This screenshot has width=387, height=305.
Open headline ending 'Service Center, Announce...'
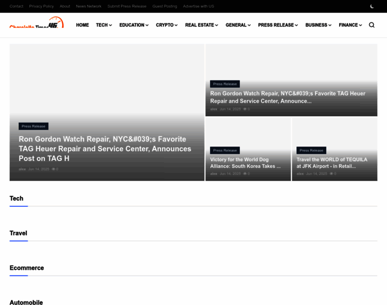[x=288, y=97]
